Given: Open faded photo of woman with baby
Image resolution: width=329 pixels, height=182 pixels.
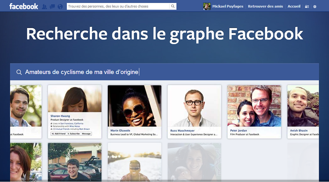Looking at the screenshot, I should click(194, 162).
